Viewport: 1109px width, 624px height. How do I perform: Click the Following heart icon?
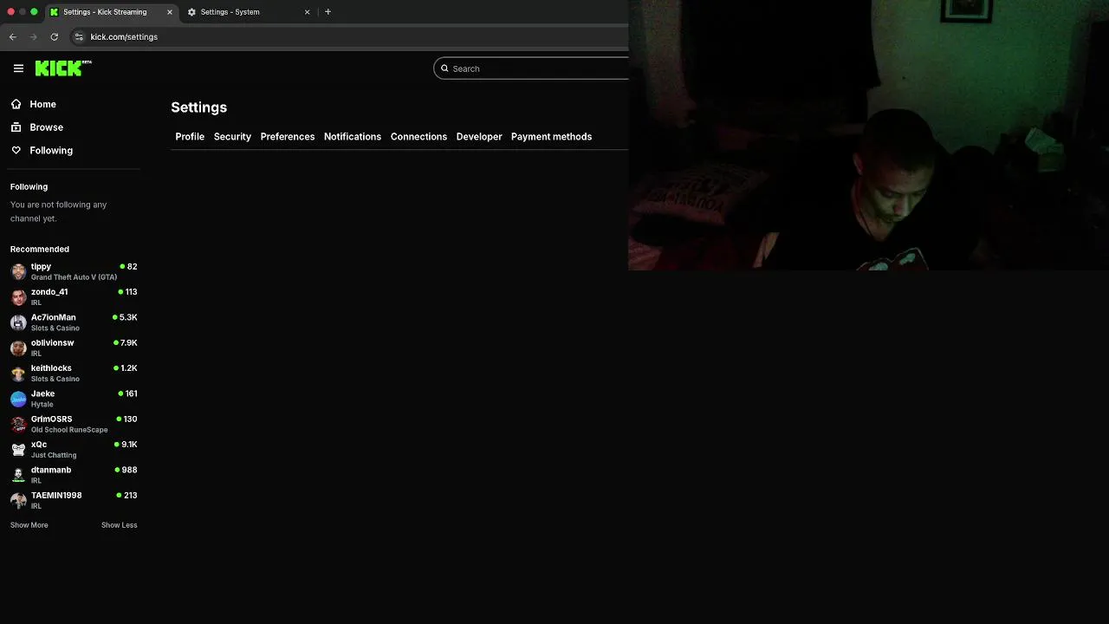[x=16, y=150]
